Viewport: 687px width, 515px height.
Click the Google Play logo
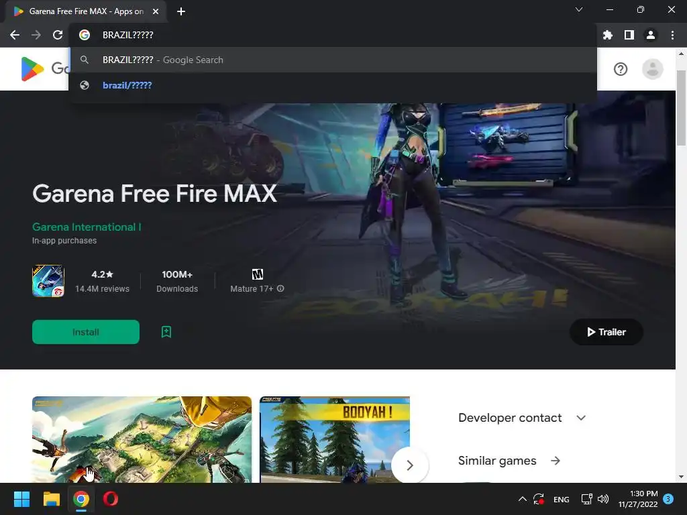pyautogui.click(x=32, y=69)
